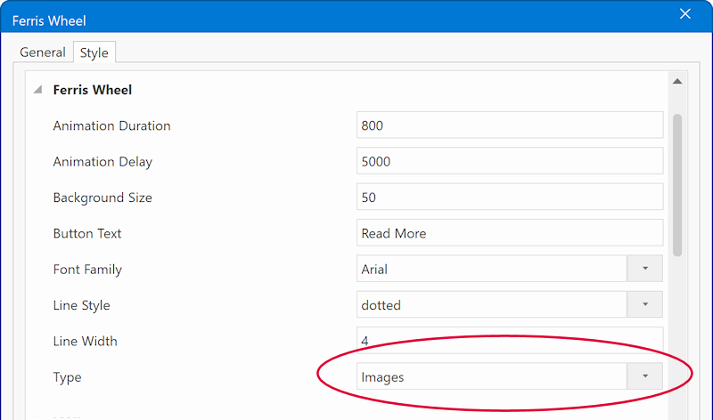The image size is (713, 420).
Task: Switch to the General tab
Action: click(43, 52)
